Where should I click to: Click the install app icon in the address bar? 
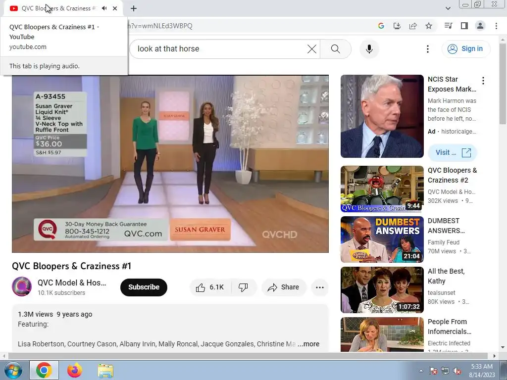[x=397, y=26]
